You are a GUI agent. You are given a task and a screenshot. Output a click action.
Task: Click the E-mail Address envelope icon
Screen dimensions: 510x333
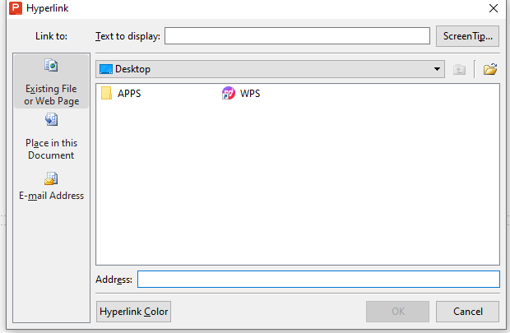[51, 178]
